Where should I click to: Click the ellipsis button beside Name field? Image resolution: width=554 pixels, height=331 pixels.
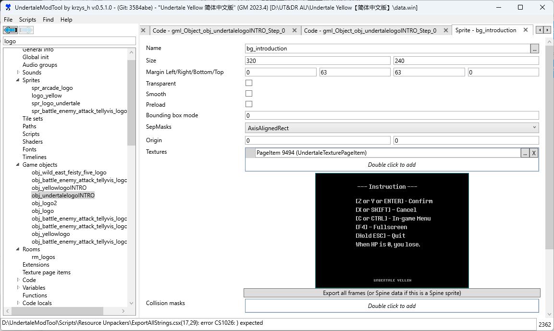click(534, 49)
